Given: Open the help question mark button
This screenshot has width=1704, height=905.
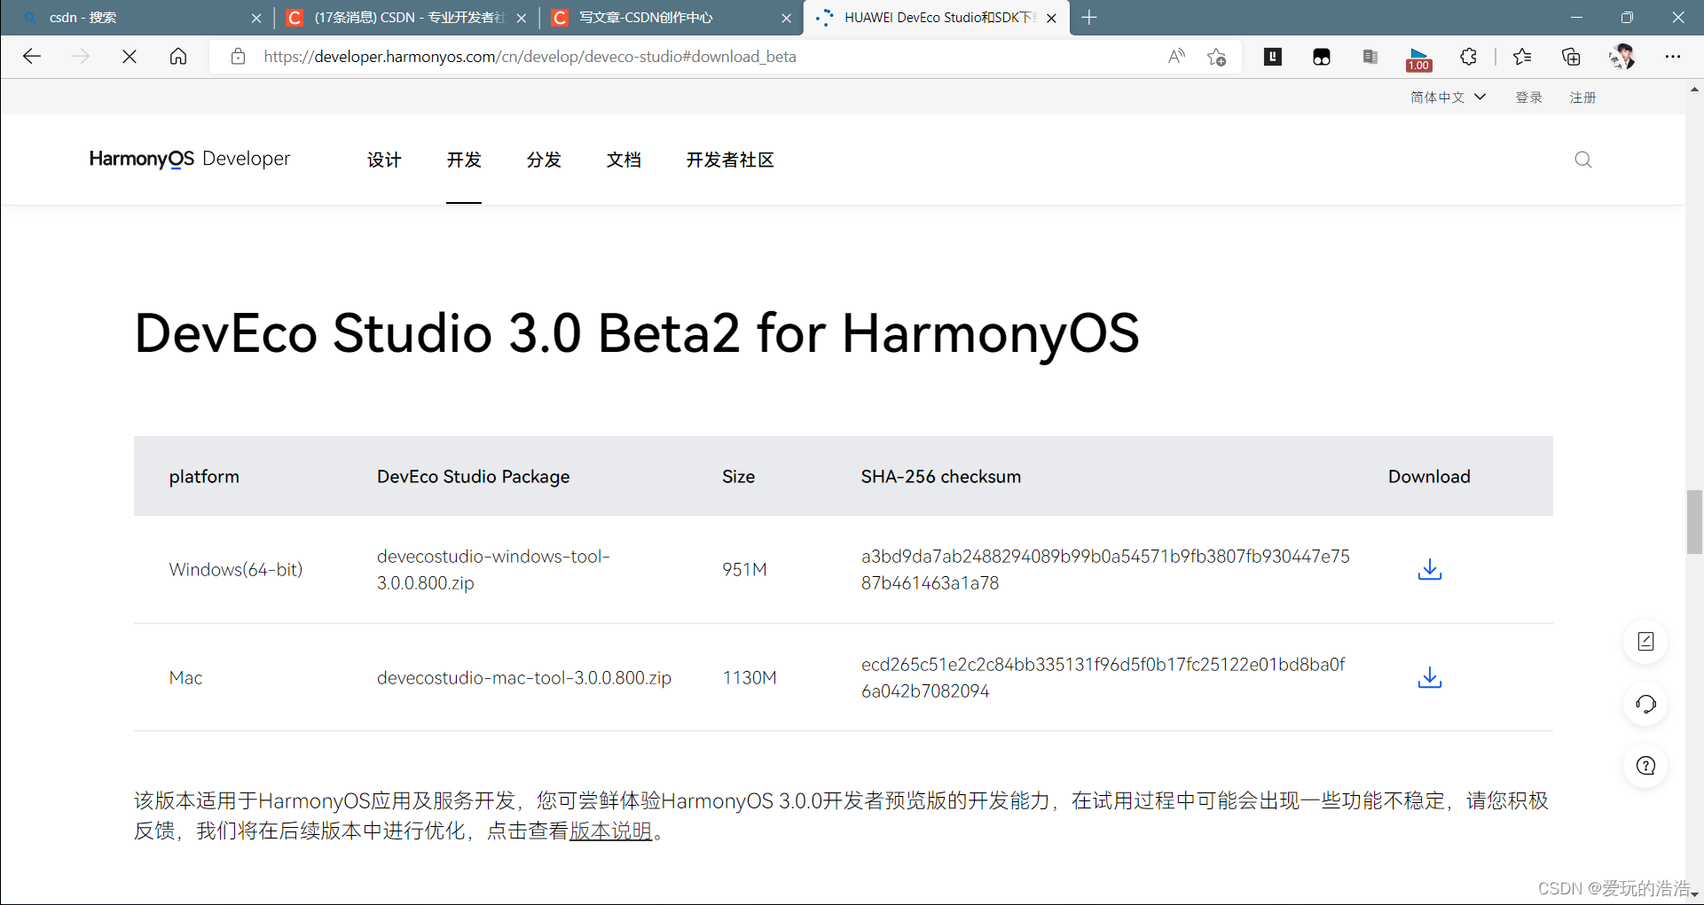Looking at the screenshot, I should coord(1645,766).
